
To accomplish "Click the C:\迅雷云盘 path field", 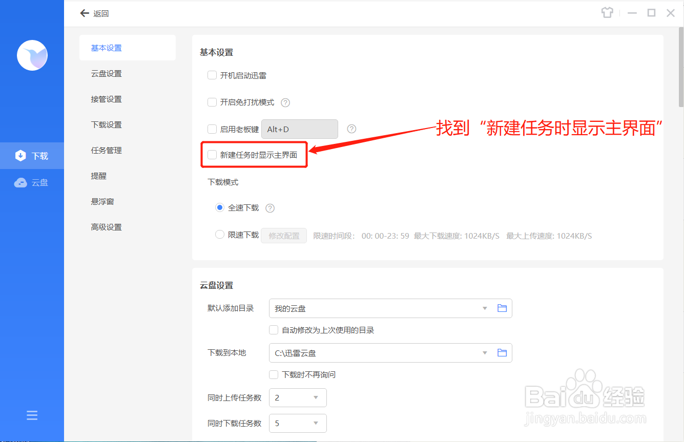I will point(390,353).
